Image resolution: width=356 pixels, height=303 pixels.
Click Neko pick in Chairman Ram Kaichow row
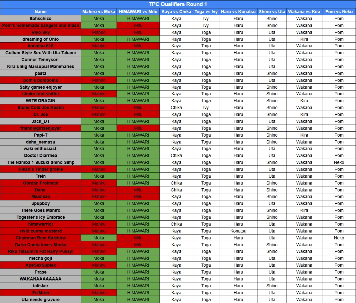[x=339, y=238]
